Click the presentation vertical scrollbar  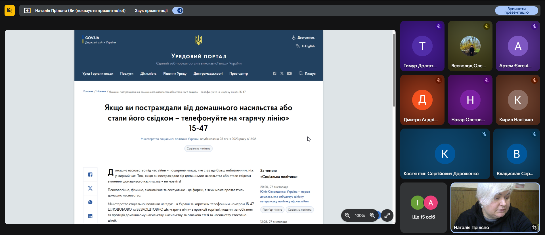pos(394,70)
